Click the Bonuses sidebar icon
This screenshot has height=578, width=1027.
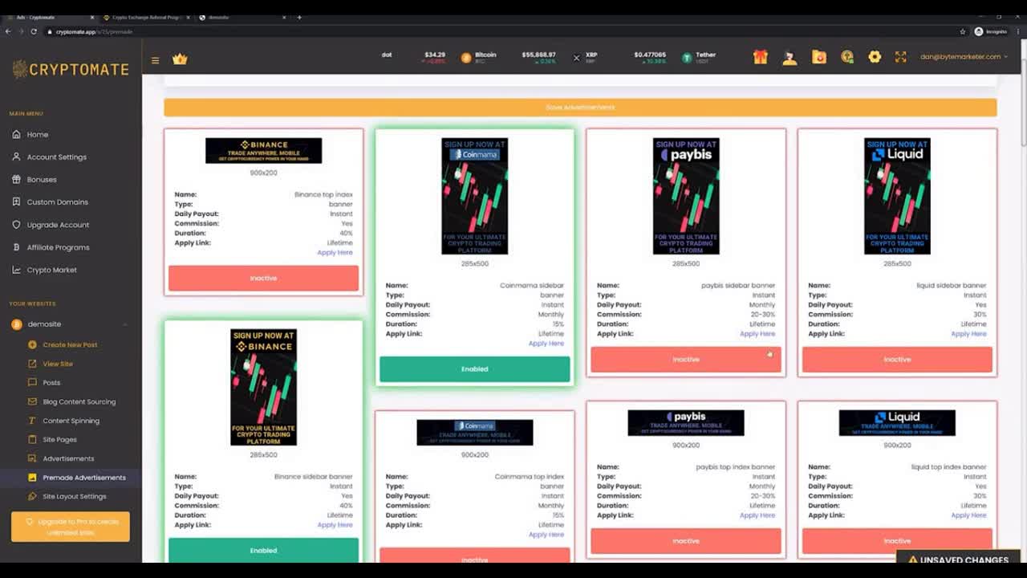16,179
